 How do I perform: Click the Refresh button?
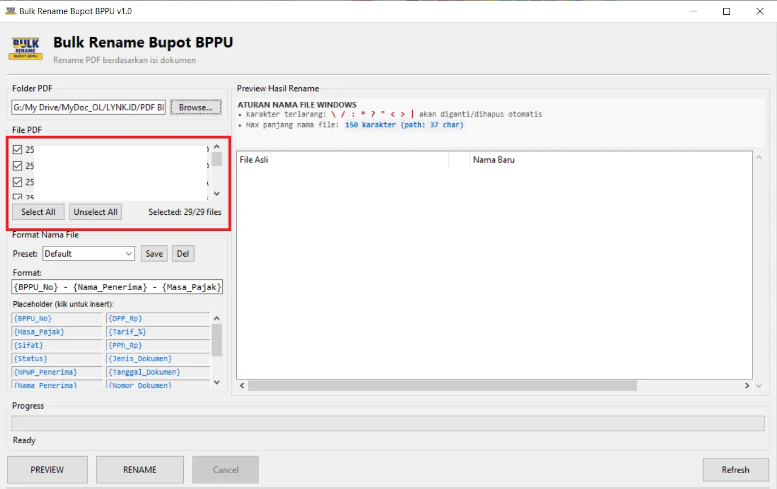pyautogui.click(x=735, y=470)
